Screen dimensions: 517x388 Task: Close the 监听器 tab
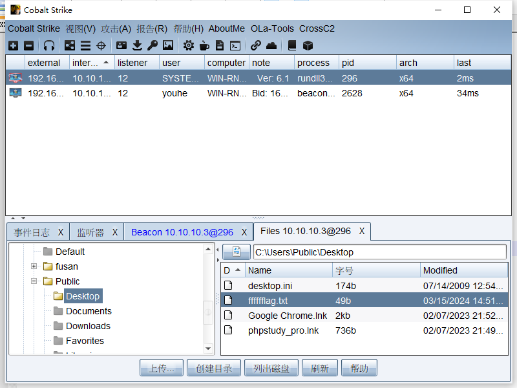click(115, 232)
